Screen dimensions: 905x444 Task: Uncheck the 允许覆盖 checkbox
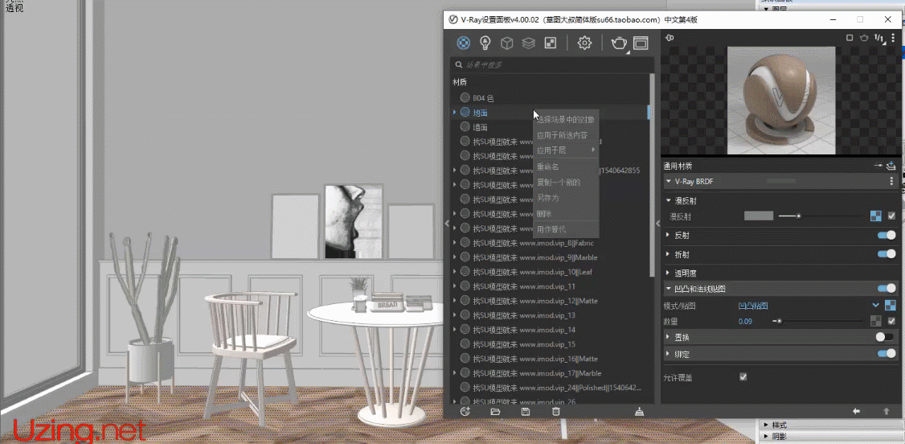coord(743,376)
